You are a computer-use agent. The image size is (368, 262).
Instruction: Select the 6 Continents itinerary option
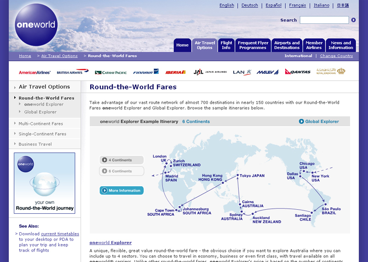tap(121, 171)
